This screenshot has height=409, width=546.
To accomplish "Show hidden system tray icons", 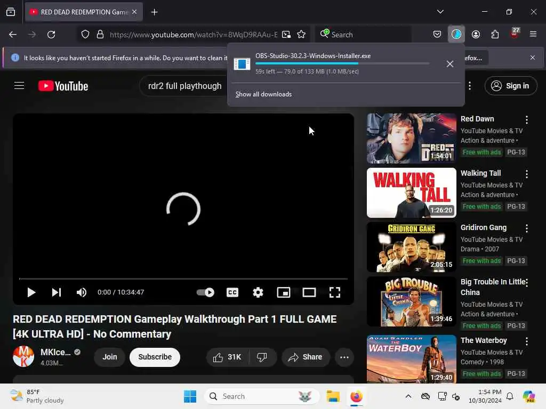I will (x=408, y=396).
